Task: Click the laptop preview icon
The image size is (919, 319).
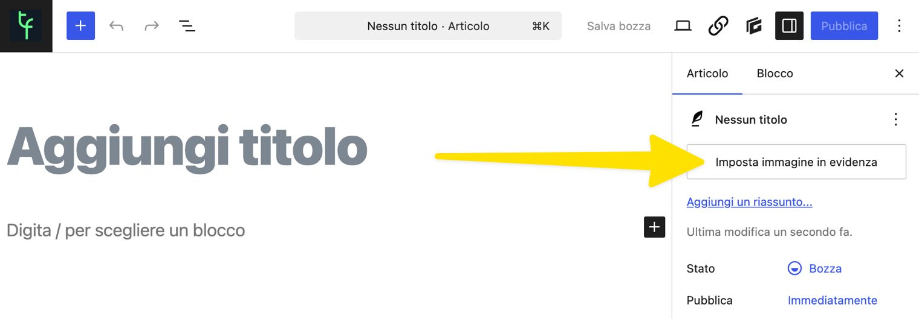Action: tap(683, 26)
